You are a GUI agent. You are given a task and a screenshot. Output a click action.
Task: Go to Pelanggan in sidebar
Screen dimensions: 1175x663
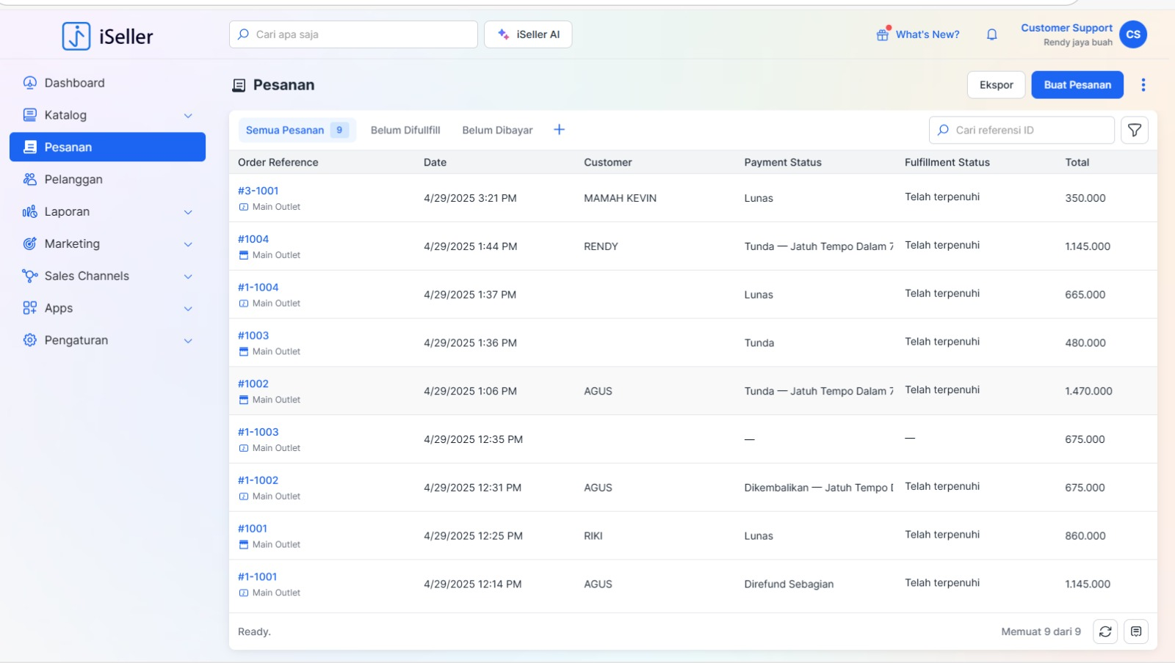point(73,180)
